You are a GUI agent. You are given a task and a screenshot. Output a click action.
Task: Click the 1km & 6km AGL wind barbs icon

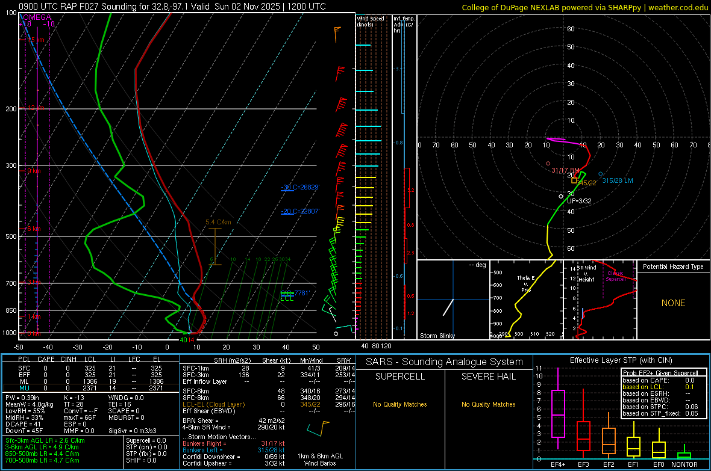click(x=318, y=428)
